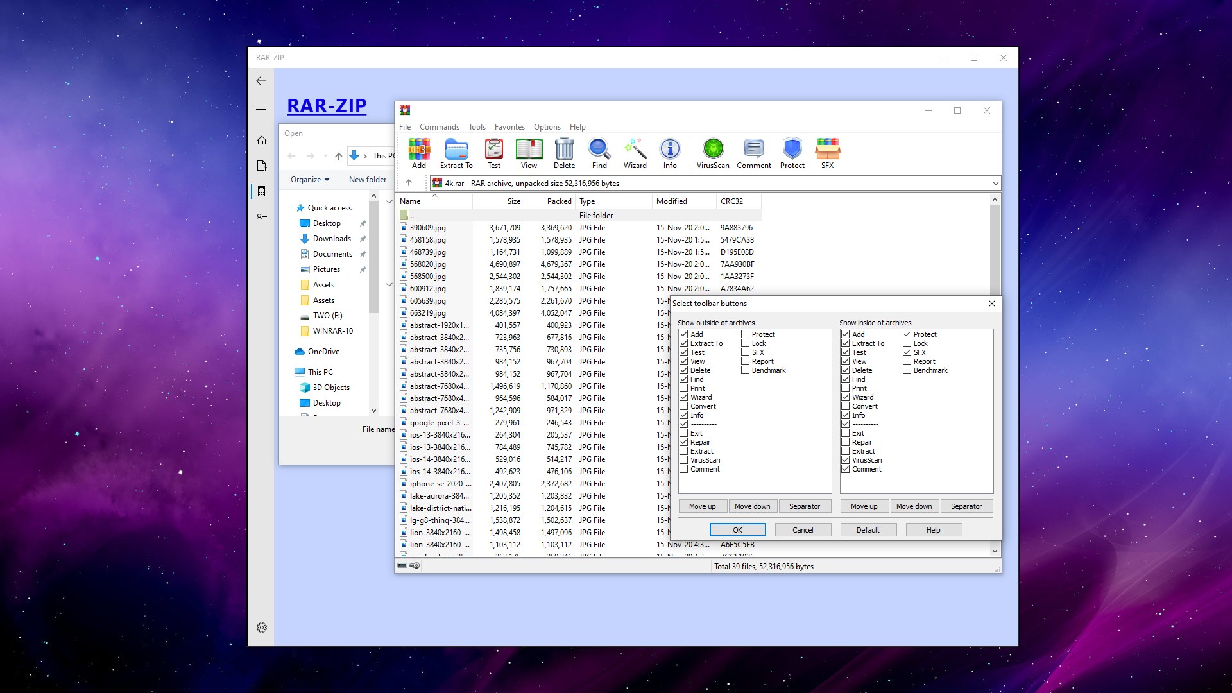Click the Default button in toolbar dialog
The height and width of the screenshot is (693, 1232).
click(868, 529)
